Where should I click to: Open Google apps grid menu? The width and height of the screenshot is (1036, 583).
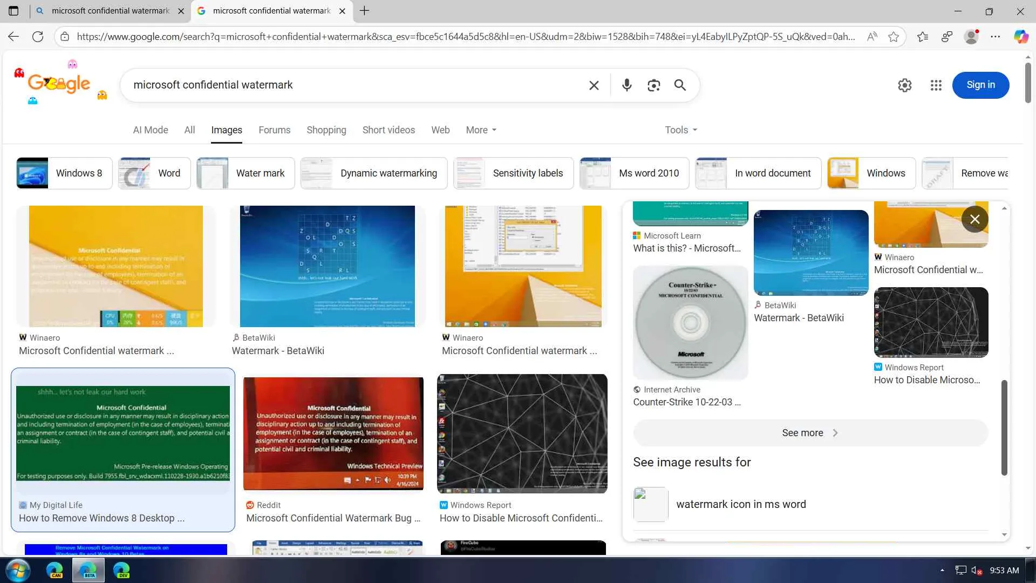[936, 85]
